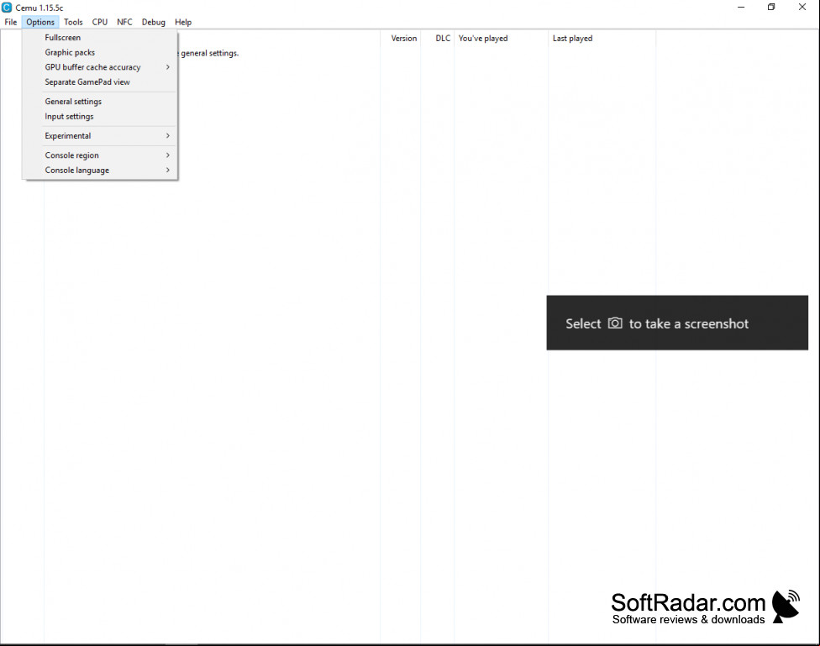Open the Help menu
This screenshot has width=820, height=646.
pyautogui.click(x=183, y=22)
